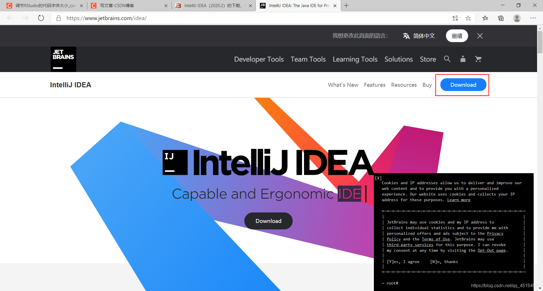Open the Opt-Out page link
The image size is (543, 291).
point(492,251)
